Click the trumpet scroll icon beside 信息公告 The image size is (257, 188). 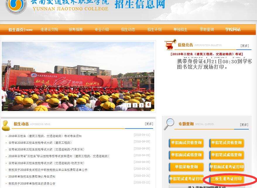(170, 45)
